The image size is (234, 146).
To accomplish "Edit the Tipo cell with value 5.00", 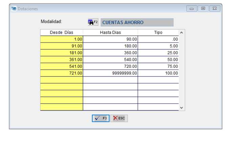I will coord(158,46).
